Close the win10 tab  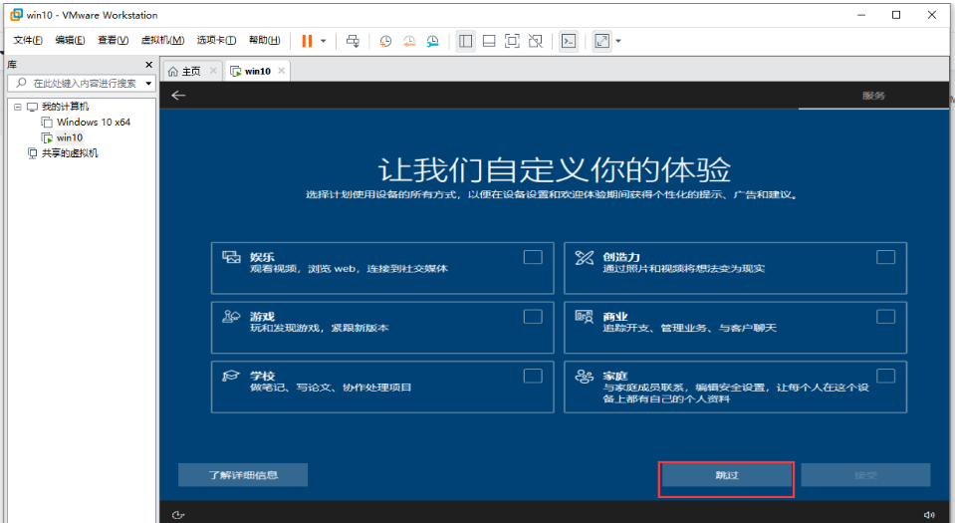(282, 71)
